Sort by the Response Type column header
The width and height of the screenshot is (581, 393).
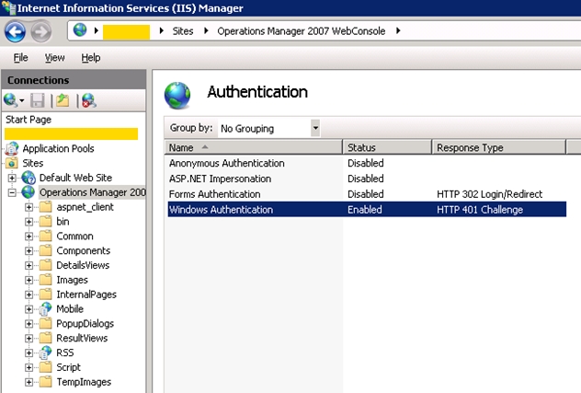tap(499, 147)
